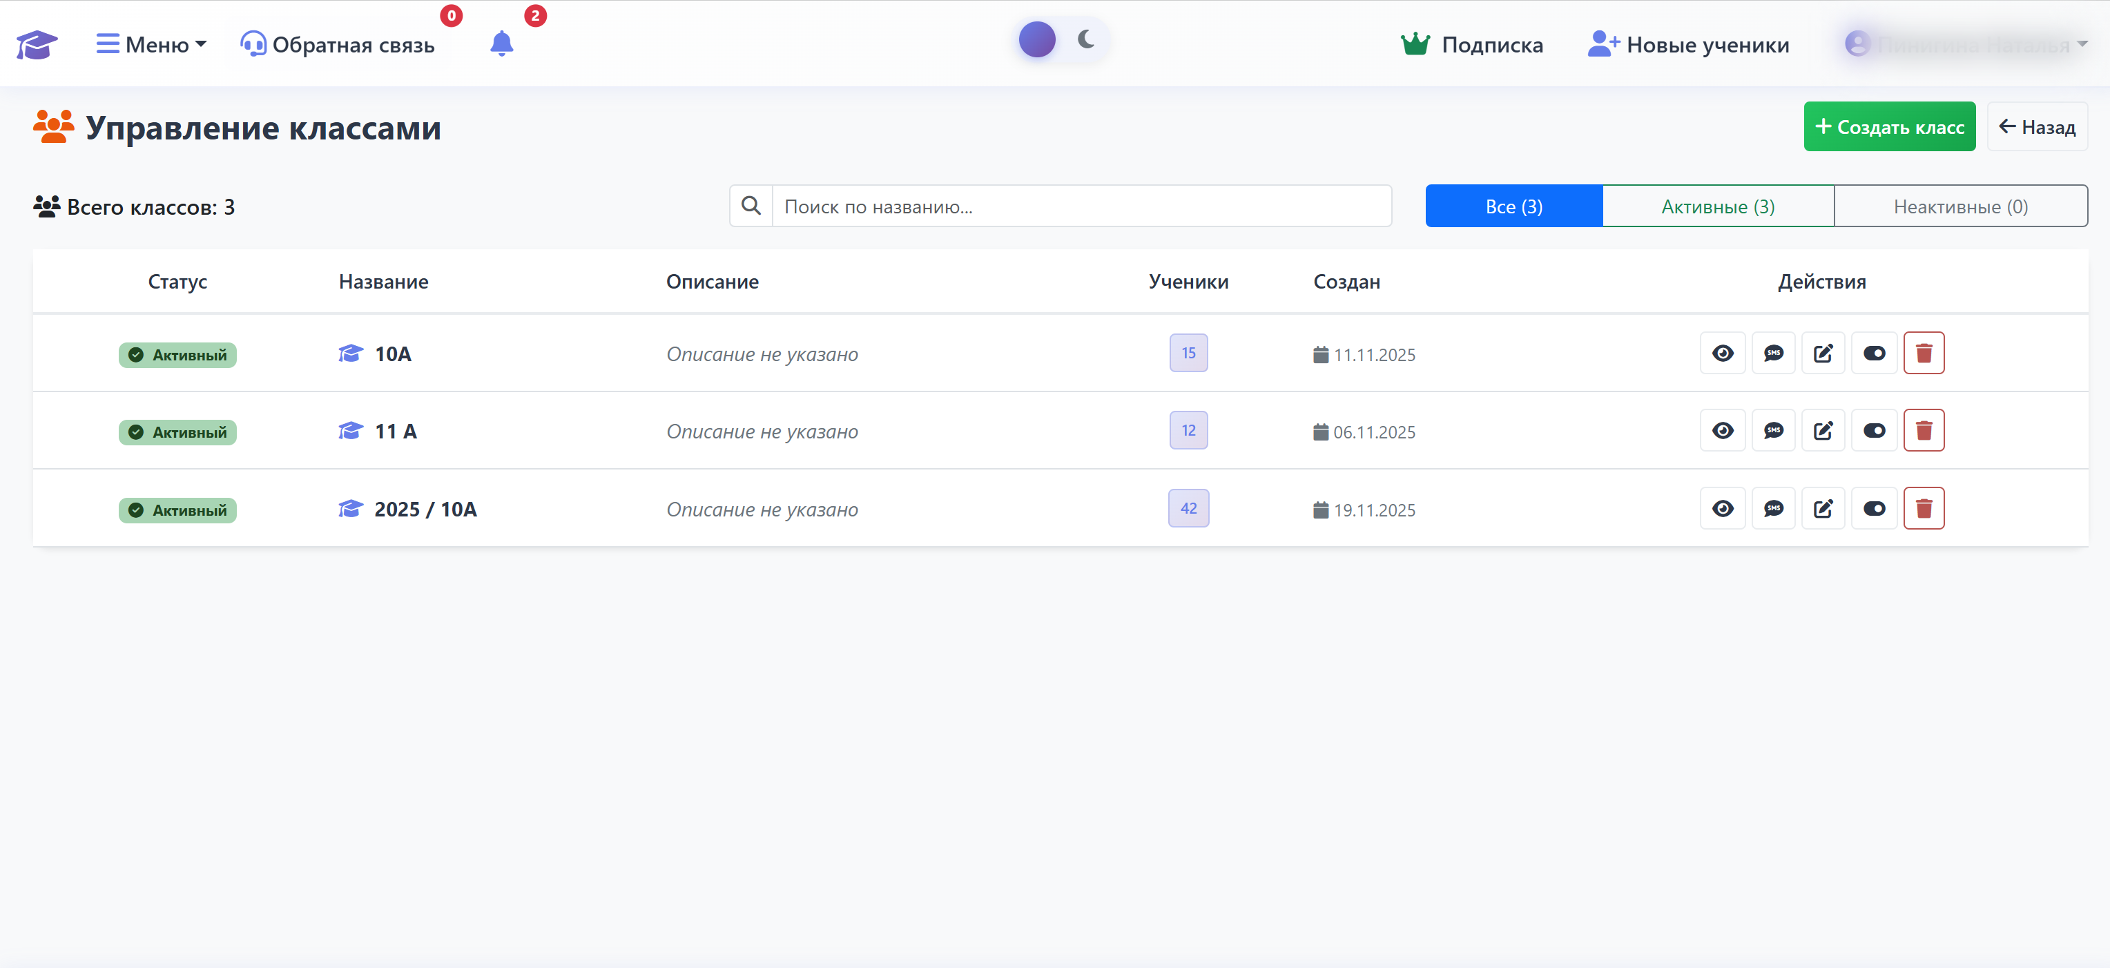Screen dimensions: 2110x968
Task: Delete class 2025 / 10А using trash icon
Action: pyautogui.click(x=1924, y=507)
